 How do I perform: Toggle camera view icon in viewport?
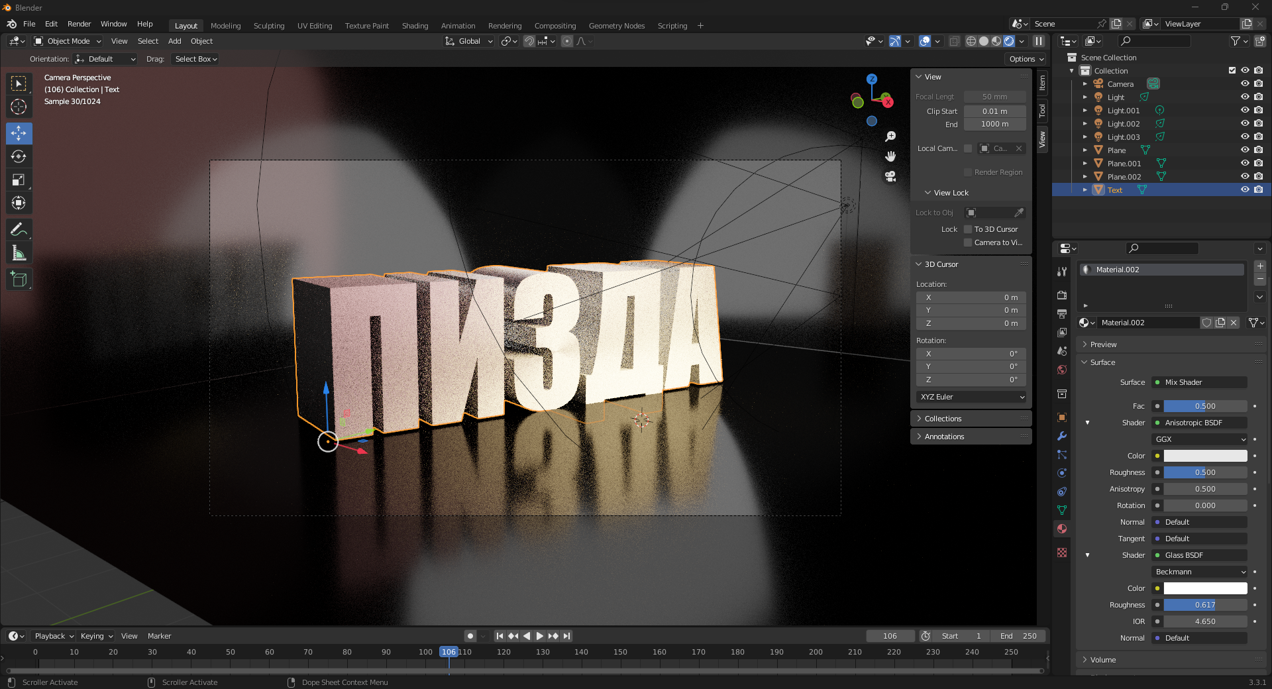click(890, 176)
